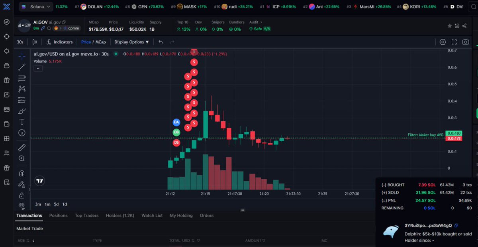Click the DA marker on chart
The width and height of the screenshot is (478, 247).
[176, 122]
